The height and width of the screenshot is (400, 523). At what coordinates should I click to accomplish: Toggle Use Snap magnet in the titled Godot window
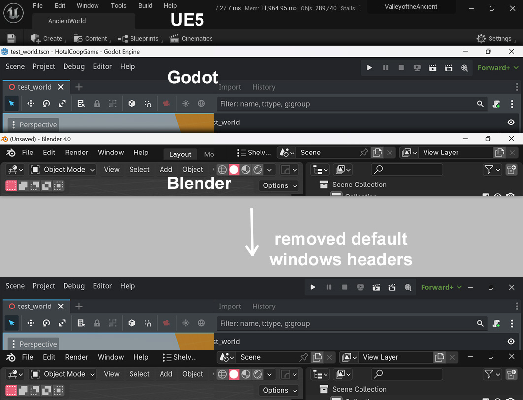pyautogui.click(x=148, y=104)
